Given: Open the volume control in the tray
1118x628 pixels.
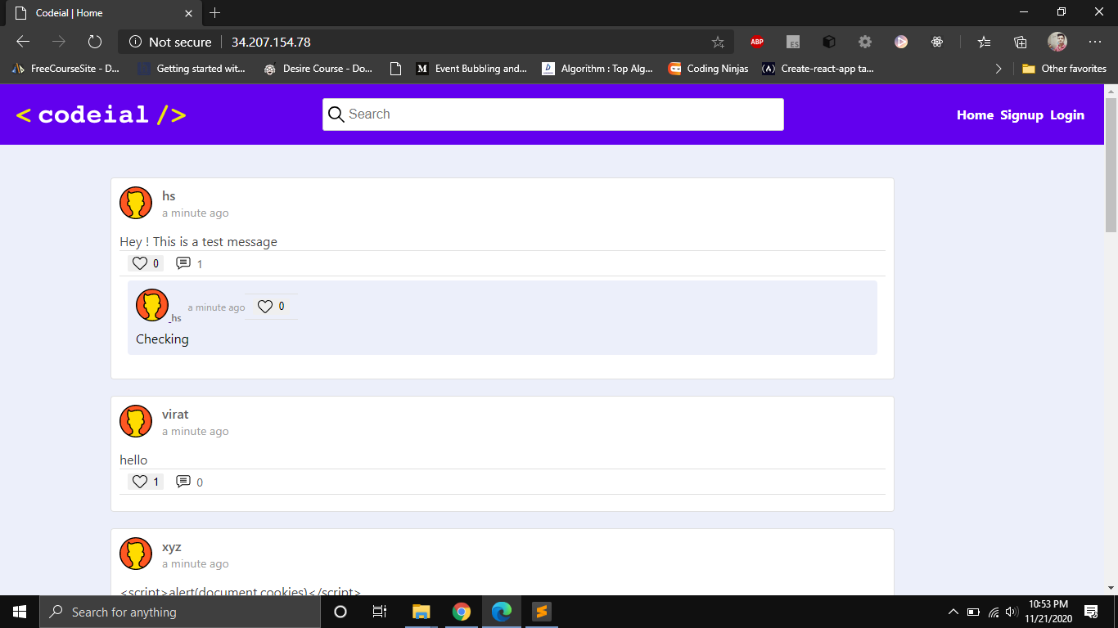Looking at the screenshot, I should pyautogui.click(x=1012, y=612).
